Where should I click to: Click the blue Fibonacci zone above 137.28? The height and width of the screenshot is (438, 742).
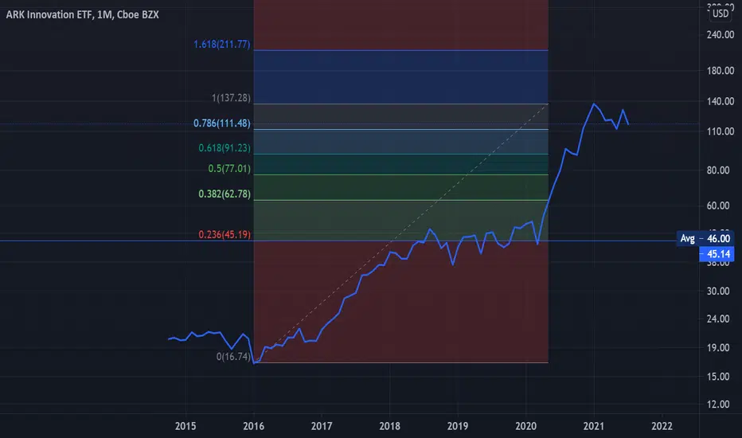coord(400,76)
